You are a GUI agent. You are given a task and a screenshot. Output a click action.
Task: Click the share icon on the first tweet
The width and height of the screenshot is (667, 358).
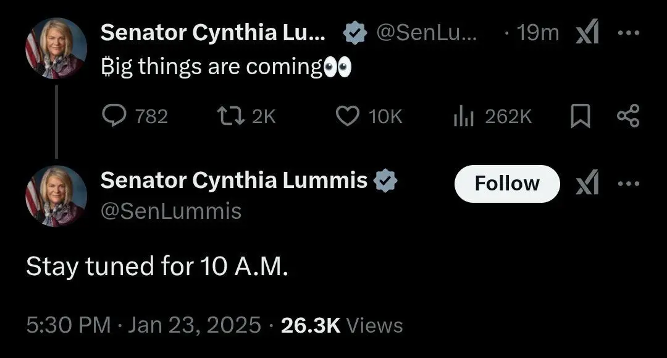tap(629, 116)
